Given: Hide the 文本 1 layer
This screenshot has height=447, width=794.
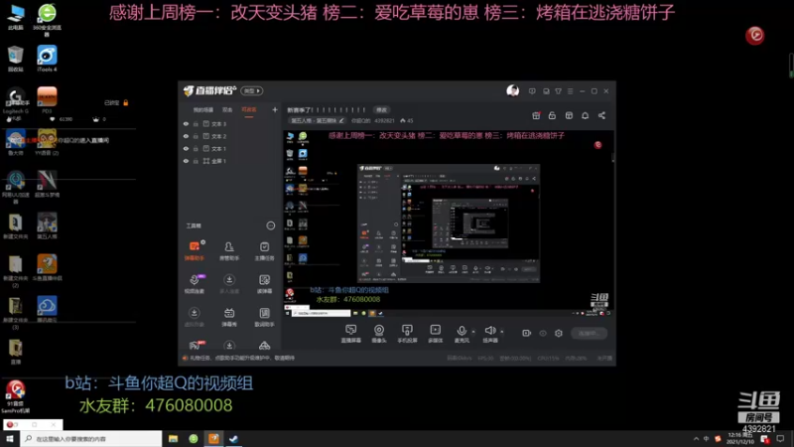Looking at the screenshot, I should click(x=186, y=148).
